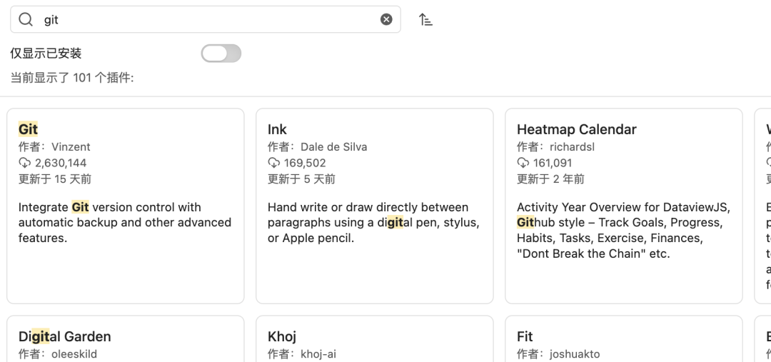Click Ink plugin download count icon
Viewport: 771px width, 362px height.
tap(274, 163)
